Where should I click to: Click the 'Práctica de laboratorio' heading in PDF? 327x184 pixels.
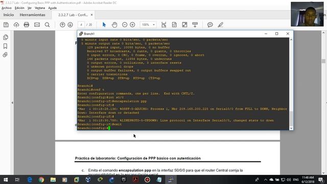pyautogui.click(x=137, y=158)
